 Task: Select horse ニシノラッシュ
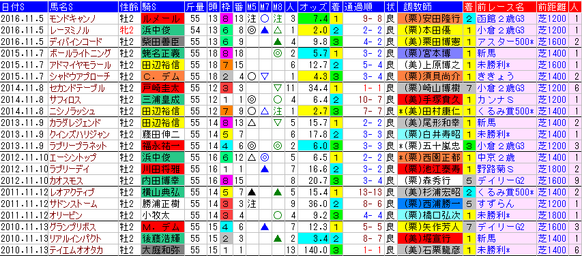click(x=72, y=112)
